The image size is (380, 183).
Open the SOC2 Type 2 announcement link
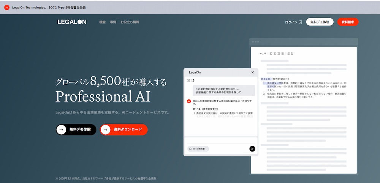(x=49, y=8)
